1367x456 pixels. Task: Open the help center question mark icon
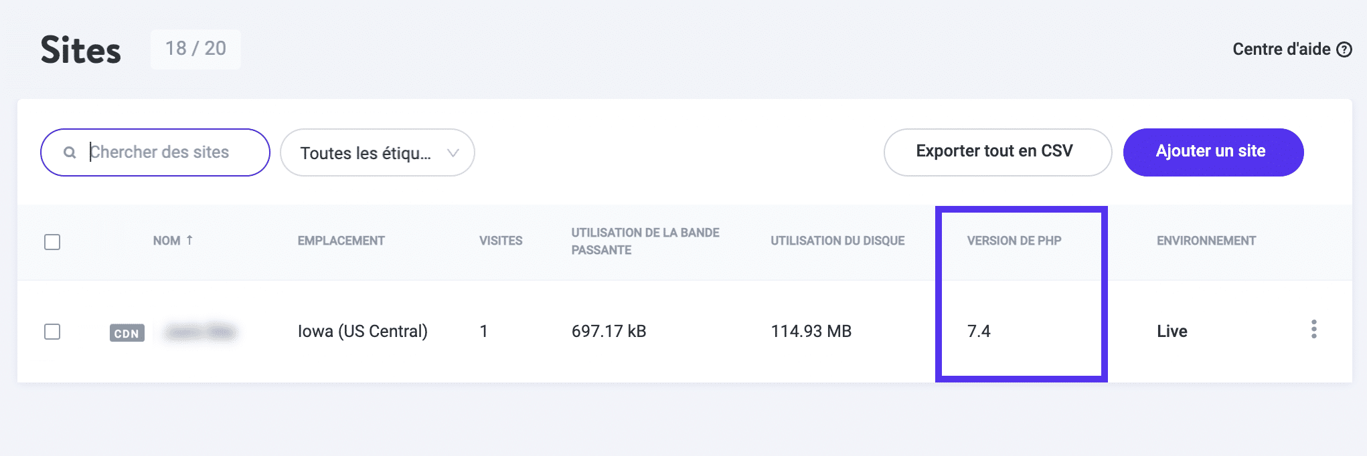click(x=1344, y=49)
